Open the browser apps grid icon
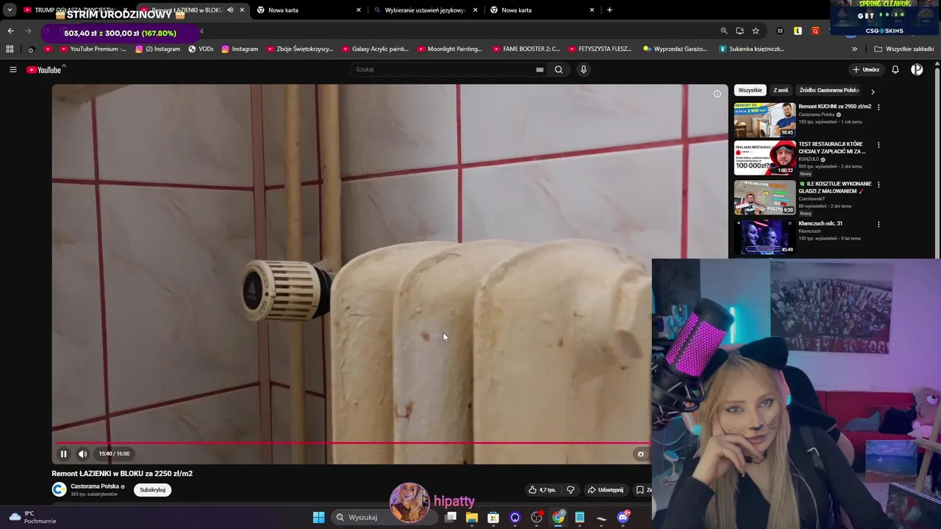This screenshot has width=941, height=529. tap(10, 49)
